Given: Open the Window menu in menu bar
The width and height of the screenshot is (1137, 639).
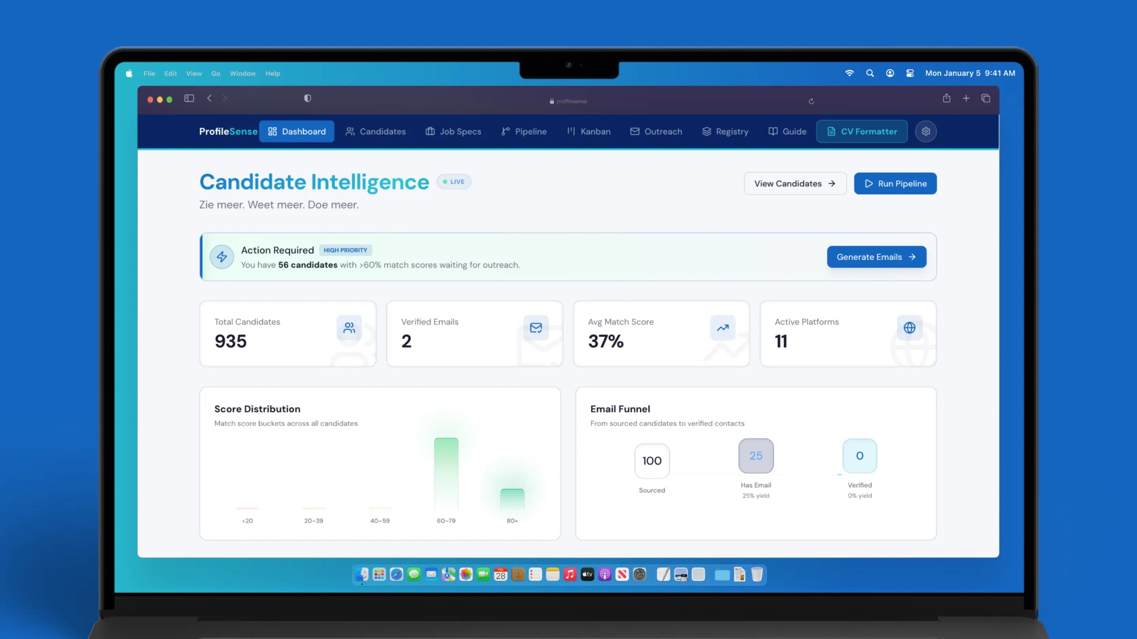Looking at the screenshot, I should pos(242,74).
